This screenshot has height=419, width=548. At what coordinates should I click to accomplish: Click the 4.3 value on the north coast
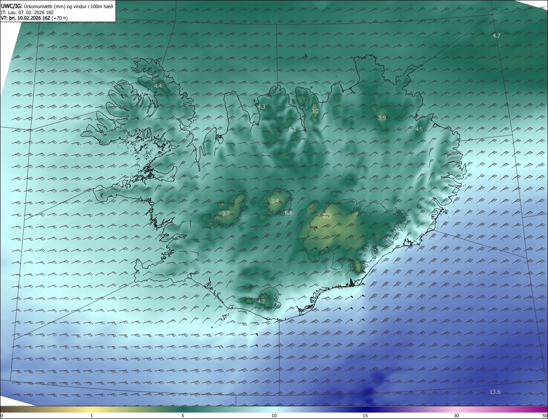pyautogui.click(x=261, y=106)
